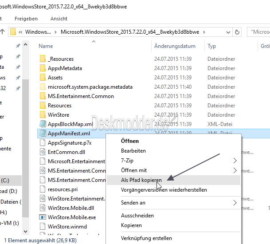Image resolution: width=270 pixels, height=244 pixels.
Task: Click the topmost pin in the navigation pane
Action: tap(18, 46)
